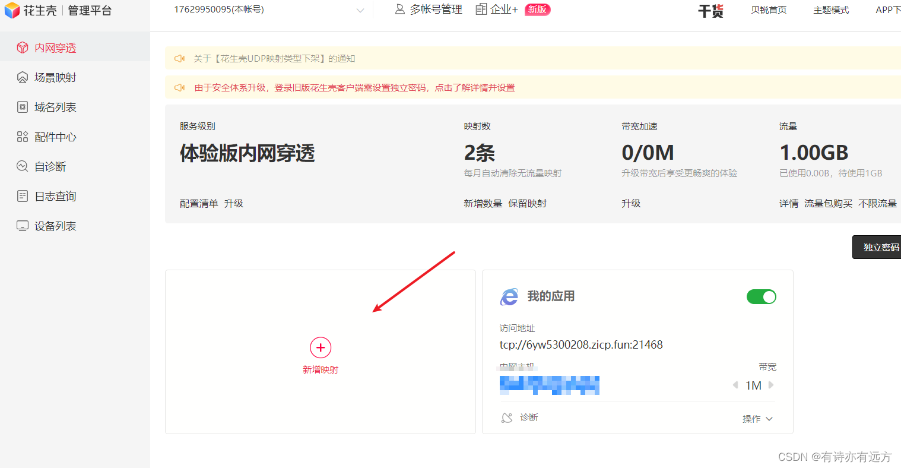Click 配置清单 under service level
901x468 pixels.
[x=199, y=203]
